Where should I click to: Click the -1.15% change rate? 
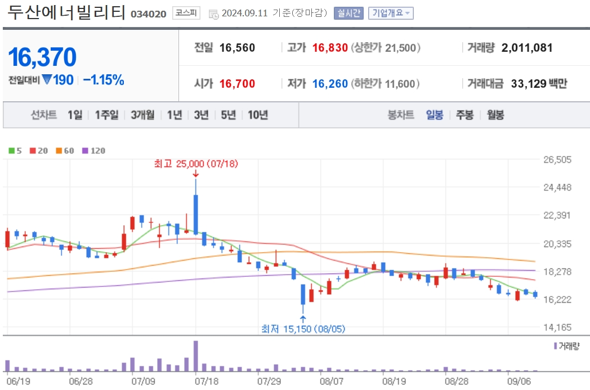(104, 80)
